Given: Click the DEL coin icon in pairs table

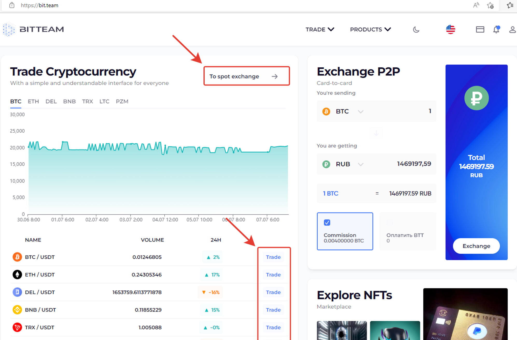Looking at the screenshot, I should coord(17,292).
